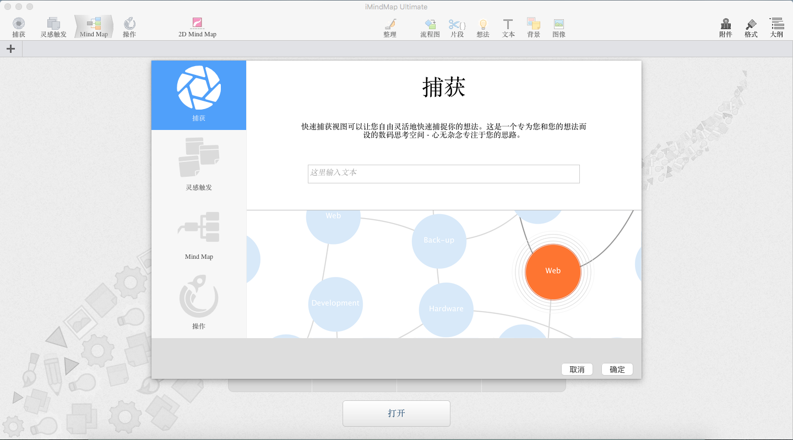The width and height of the screenshot is (793, 440).
Task: Click the 取消 cancel button
Action: 577,370
